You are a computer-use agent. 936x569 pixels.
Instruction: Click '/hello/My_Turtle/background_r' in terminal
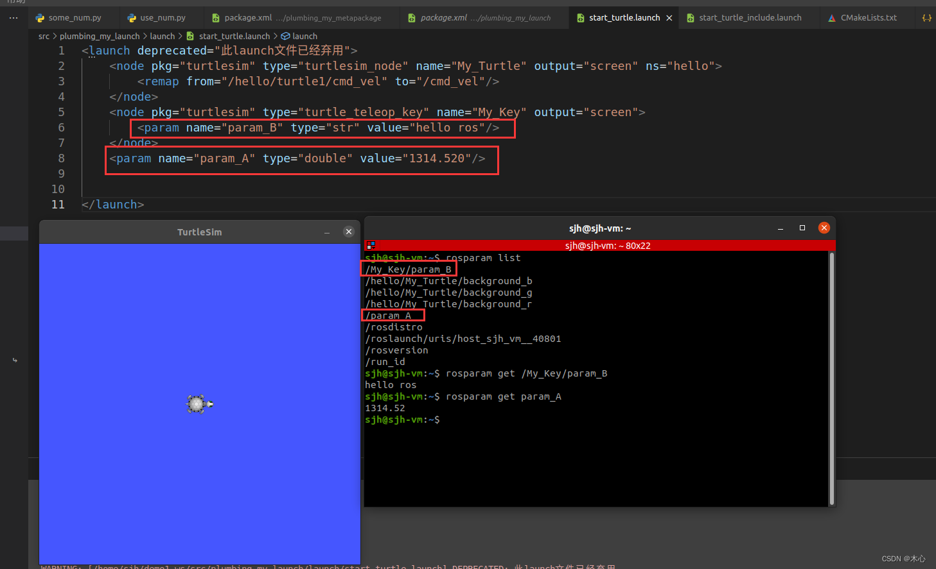pos(448,304)
